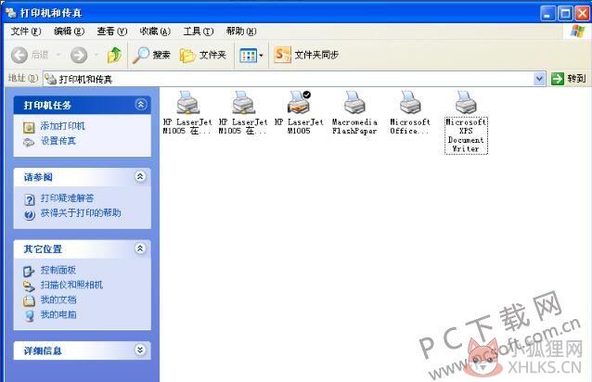Open Get help with printing (获得关于打印的帮助) link
This screenshot has width=592, height=382.
coord(81,213)
